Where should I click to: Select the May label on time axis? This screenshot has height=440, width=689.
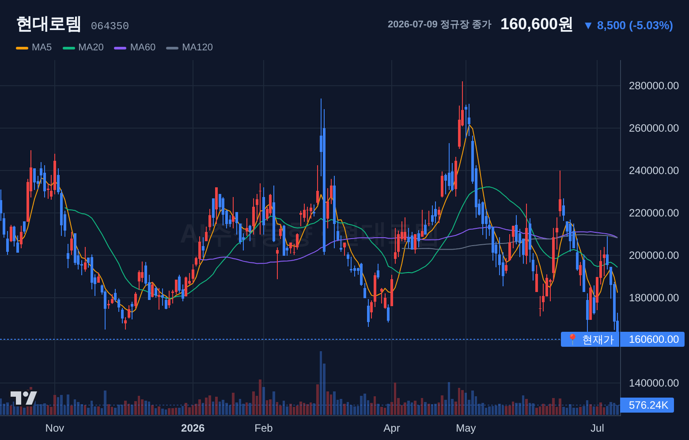point(466,428)
